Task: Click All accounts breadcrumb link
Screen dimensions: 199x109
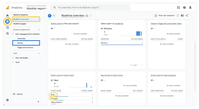Action: pyautogui.click(x=31, y=6)
